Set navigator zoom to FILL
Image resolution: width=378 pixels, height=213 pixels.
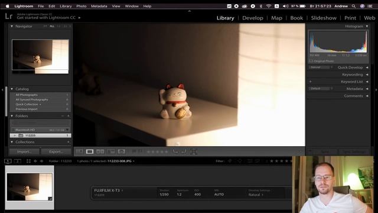coord(52,26)
